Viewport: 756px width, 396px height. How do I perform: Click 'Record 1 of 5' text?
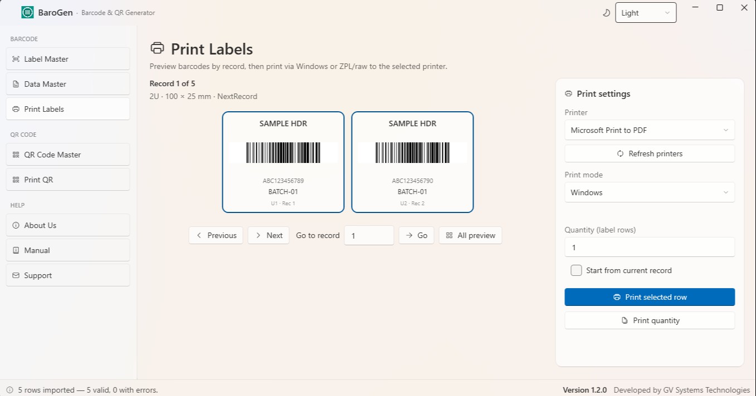tap(172, 83)
